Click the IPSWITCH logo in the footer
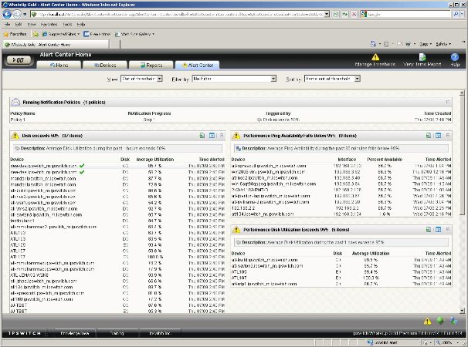Image resolution: width=468 pixels, height=347 pixels. pos(24,333)
